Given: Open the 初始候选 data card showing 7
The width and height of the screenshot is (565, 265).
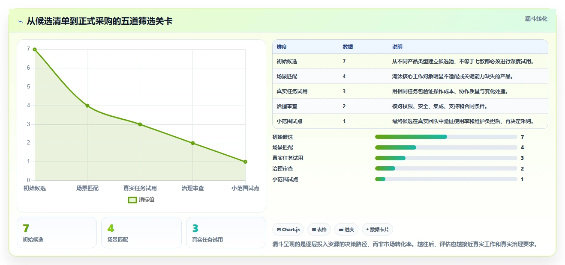Looking at the screenshot, I should pos(57,233).
